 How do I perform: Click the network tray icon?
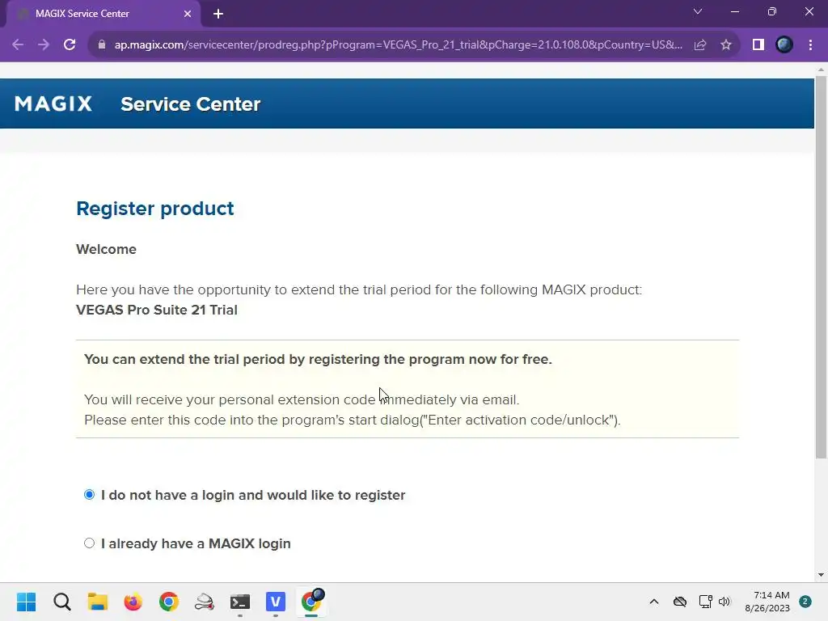(x=705, y=602)
